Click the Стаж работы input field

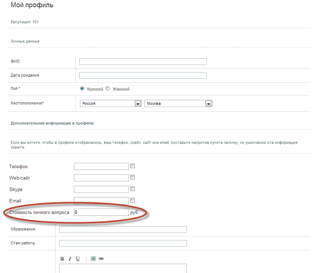click(x=123, y=243)
